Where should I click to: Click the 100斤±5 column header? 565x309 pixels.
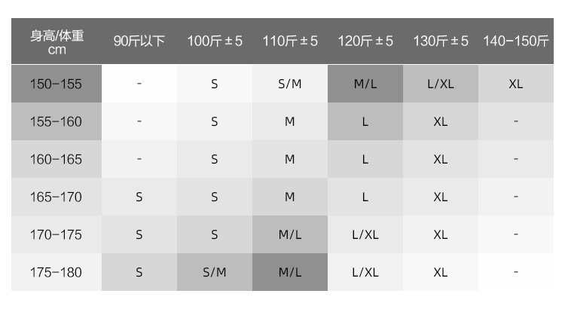[x=215, y=41]
